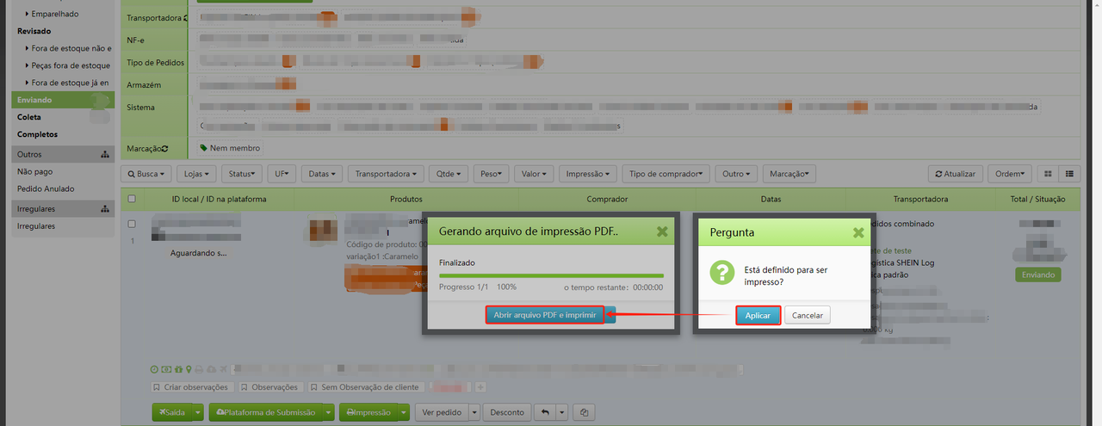
Task: Select Coleta in the sidebar
Action: (x=29, y=117)
